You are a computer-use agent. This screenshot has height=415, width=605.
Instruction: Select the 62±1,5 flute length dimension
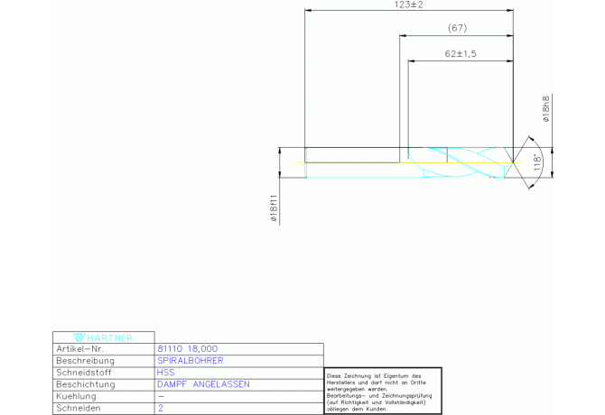461,54
